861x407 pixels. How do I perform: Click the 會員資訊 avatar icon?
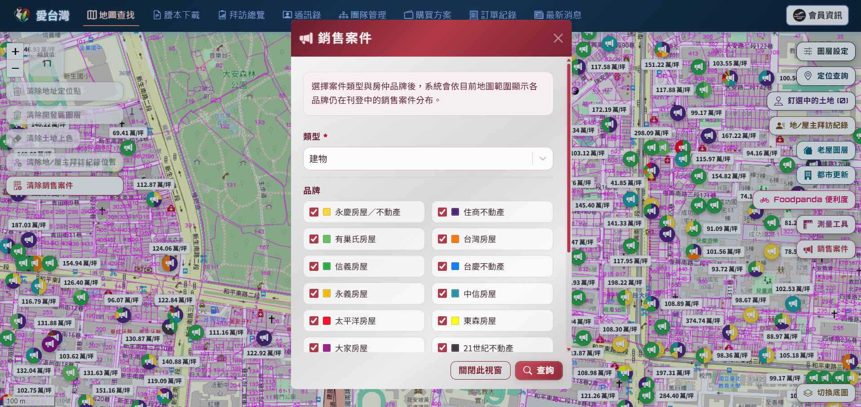pos(799,15)
